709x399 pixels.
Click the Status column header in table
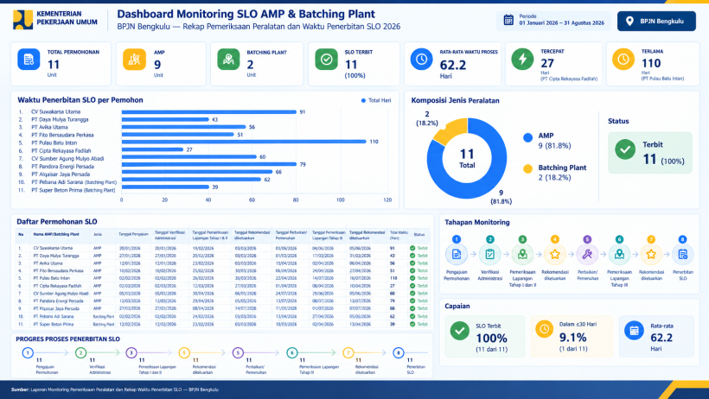click(419, 234)
